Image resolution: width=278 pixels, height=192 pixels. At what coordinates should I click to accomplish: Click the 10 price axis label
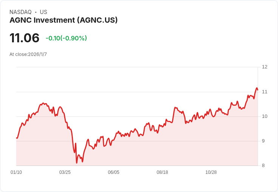coord(264,116)
